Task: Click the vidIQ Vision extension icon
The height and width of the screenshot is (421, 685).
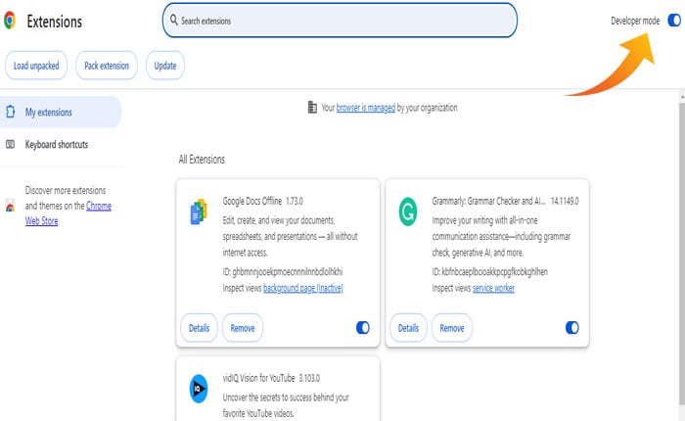Action: click(x=199, y=389)
